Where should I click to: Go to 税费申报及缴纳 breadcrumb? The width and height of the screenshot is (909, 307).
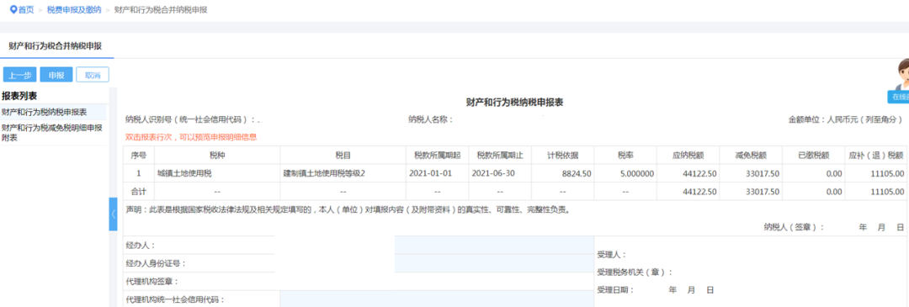pos(74,10)
